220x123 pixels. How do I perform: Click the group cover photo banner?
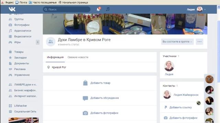125,24
